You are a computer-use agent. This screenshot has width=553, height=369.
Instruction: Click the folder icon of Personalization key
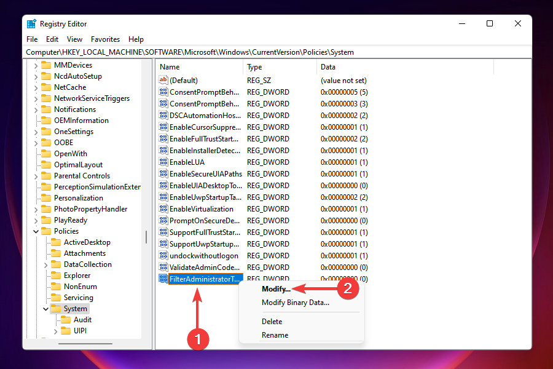(x=46, y=198)
